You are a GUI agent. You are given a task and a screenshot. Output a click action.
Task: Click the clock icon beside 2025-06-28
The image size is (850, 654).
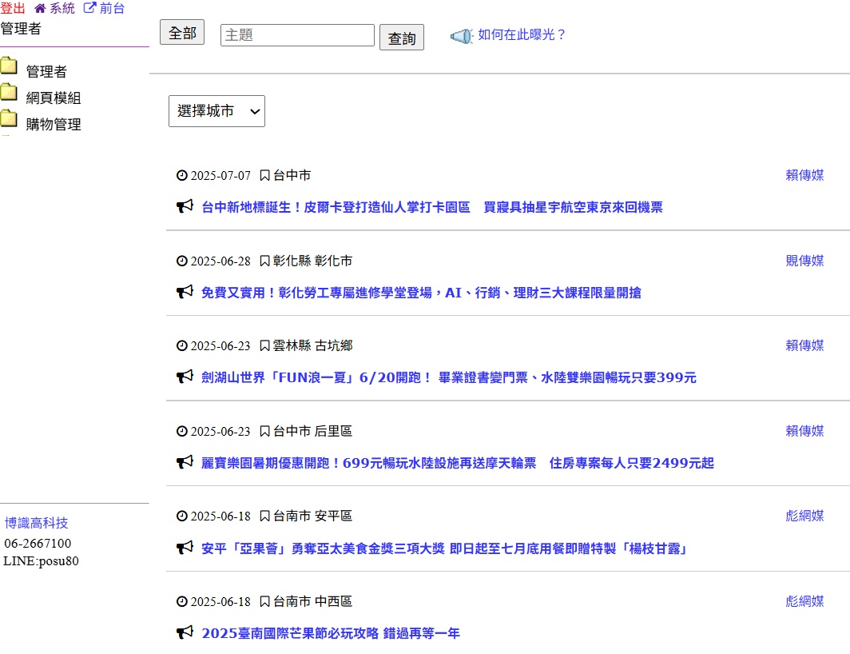click(x=182, y=261)
